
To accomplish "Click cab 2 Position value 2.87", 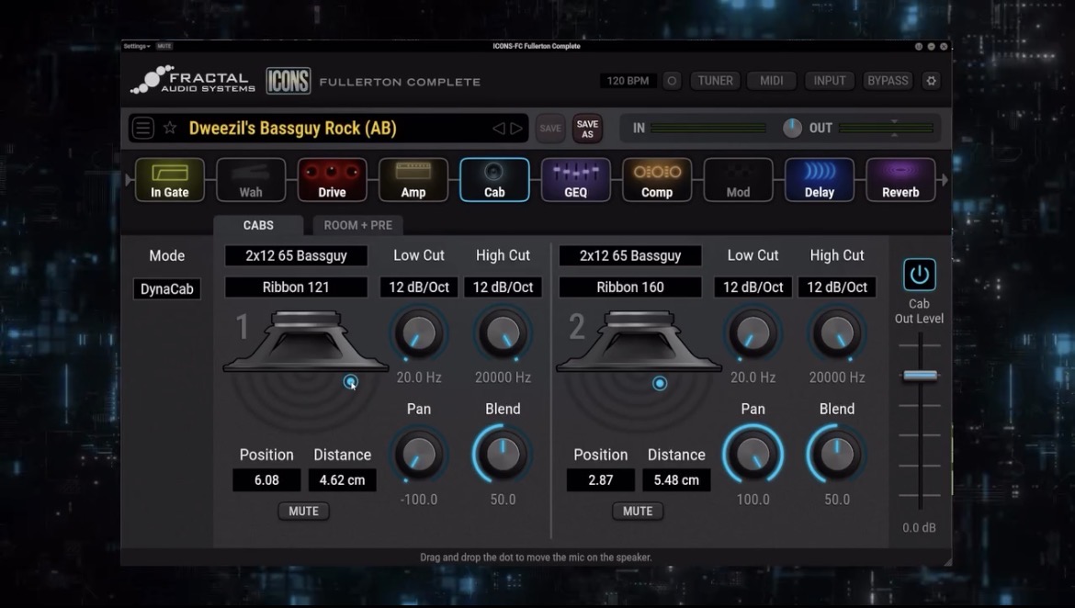I will point(601,480).
